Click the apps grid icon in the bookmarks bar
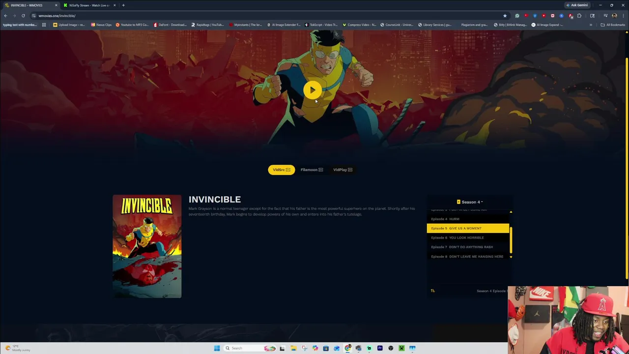The image size is (629, 354). pyautogui.click(x=44, y=25)
